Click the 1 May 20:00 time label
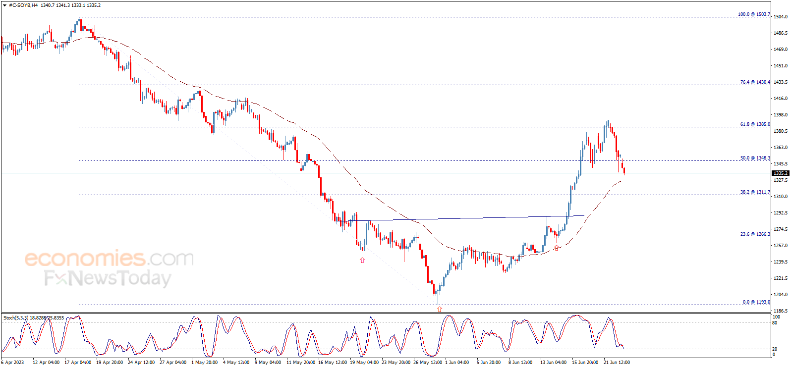This screenshot has width=791, height=368. tap(204, 363)
